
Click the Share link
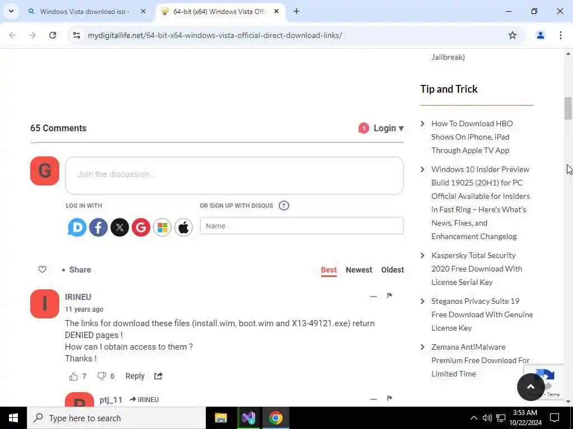80,270
